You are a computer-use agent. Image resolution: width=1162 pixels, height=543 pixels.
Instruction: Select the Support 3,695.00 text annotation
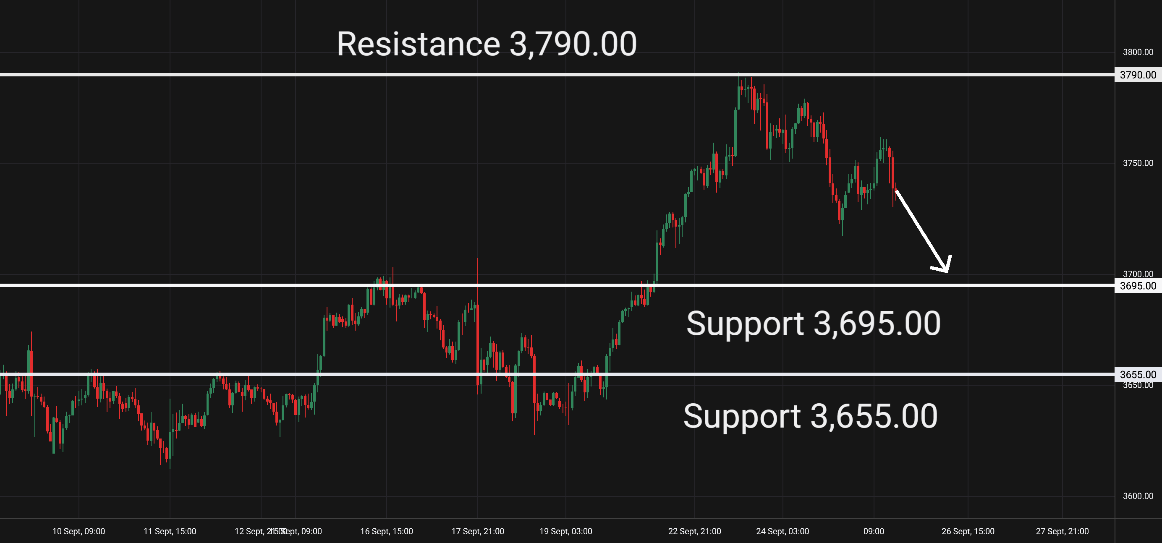pyautogui.click(x=813, y=324)
